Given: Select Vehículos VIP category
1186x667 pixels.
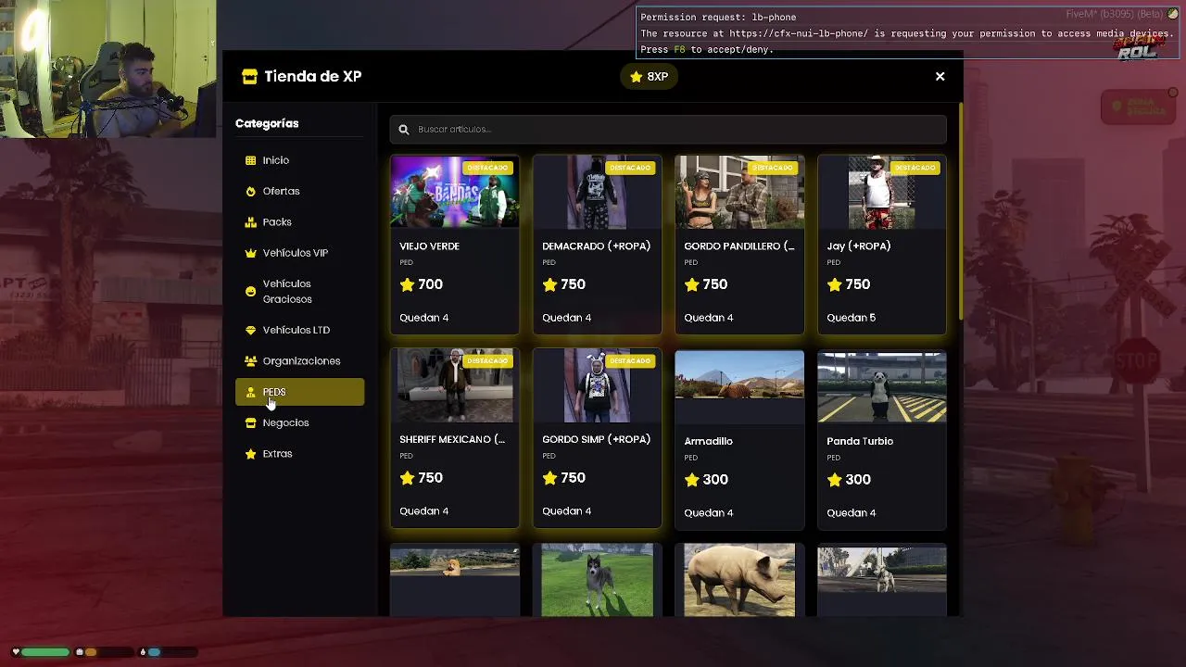Looking at the screenshot, I should tap(299, 253).
